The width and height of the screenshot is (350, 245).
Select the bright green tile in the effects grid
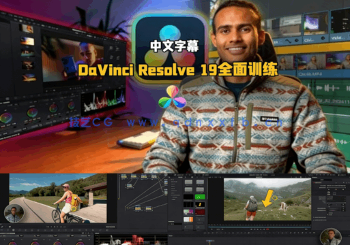[200, 197]
